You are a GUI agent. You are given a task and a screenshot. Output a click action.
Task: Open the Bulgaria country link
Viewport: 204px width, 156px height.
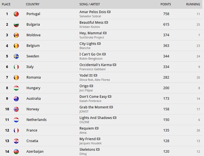pos(33,24)
